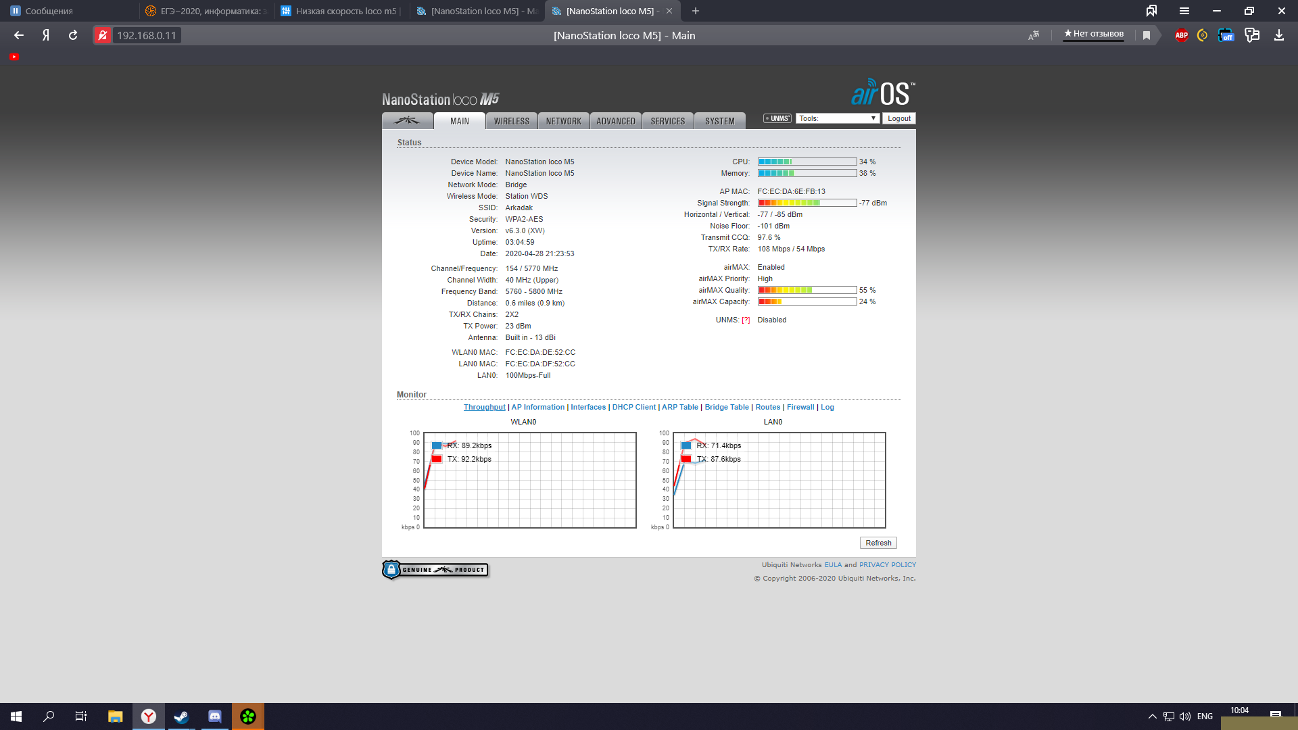
Task: Click the UNMS help question mark
Action: pos(746,320)
